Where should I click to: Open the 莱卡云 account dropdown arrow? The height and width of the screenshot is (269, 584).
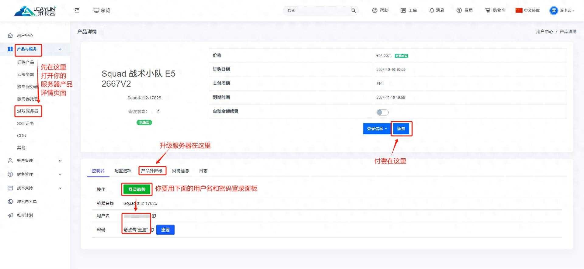click(574, 10)
